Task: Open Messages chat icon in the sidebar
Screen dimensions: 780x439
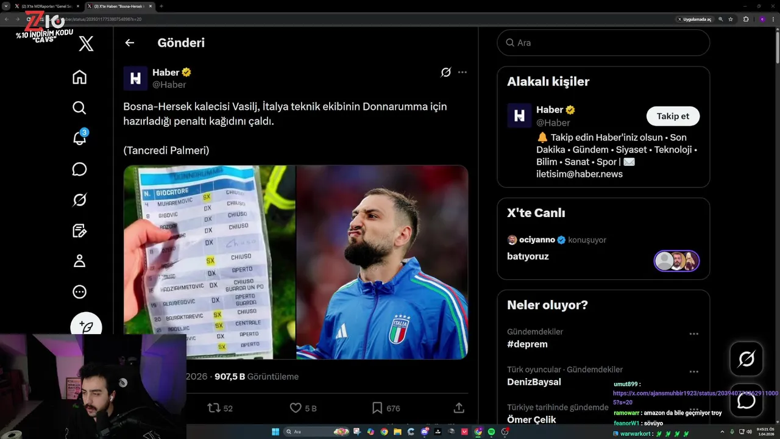Action: [79, 169]
